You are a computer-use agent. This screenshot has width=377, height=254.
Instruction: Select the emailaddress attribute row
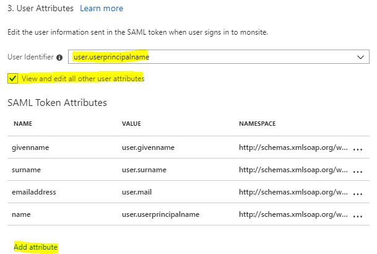tap(33, 192)
